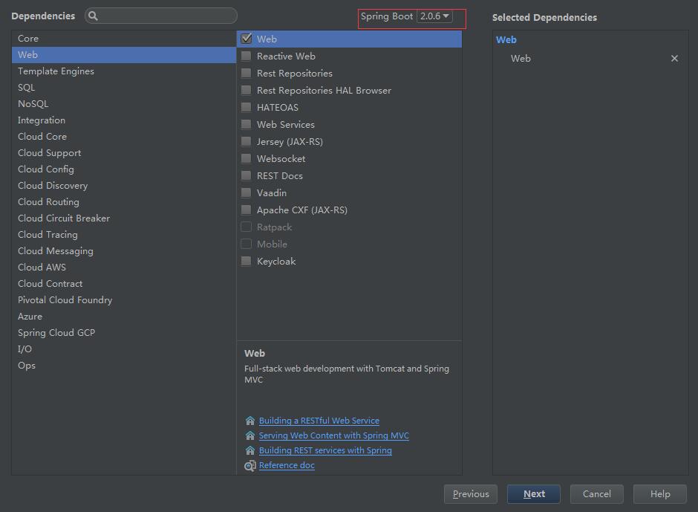Viewport: 698px width, 512px height.
Task: Select the Cloud Core category
Action: pos(124,136)
